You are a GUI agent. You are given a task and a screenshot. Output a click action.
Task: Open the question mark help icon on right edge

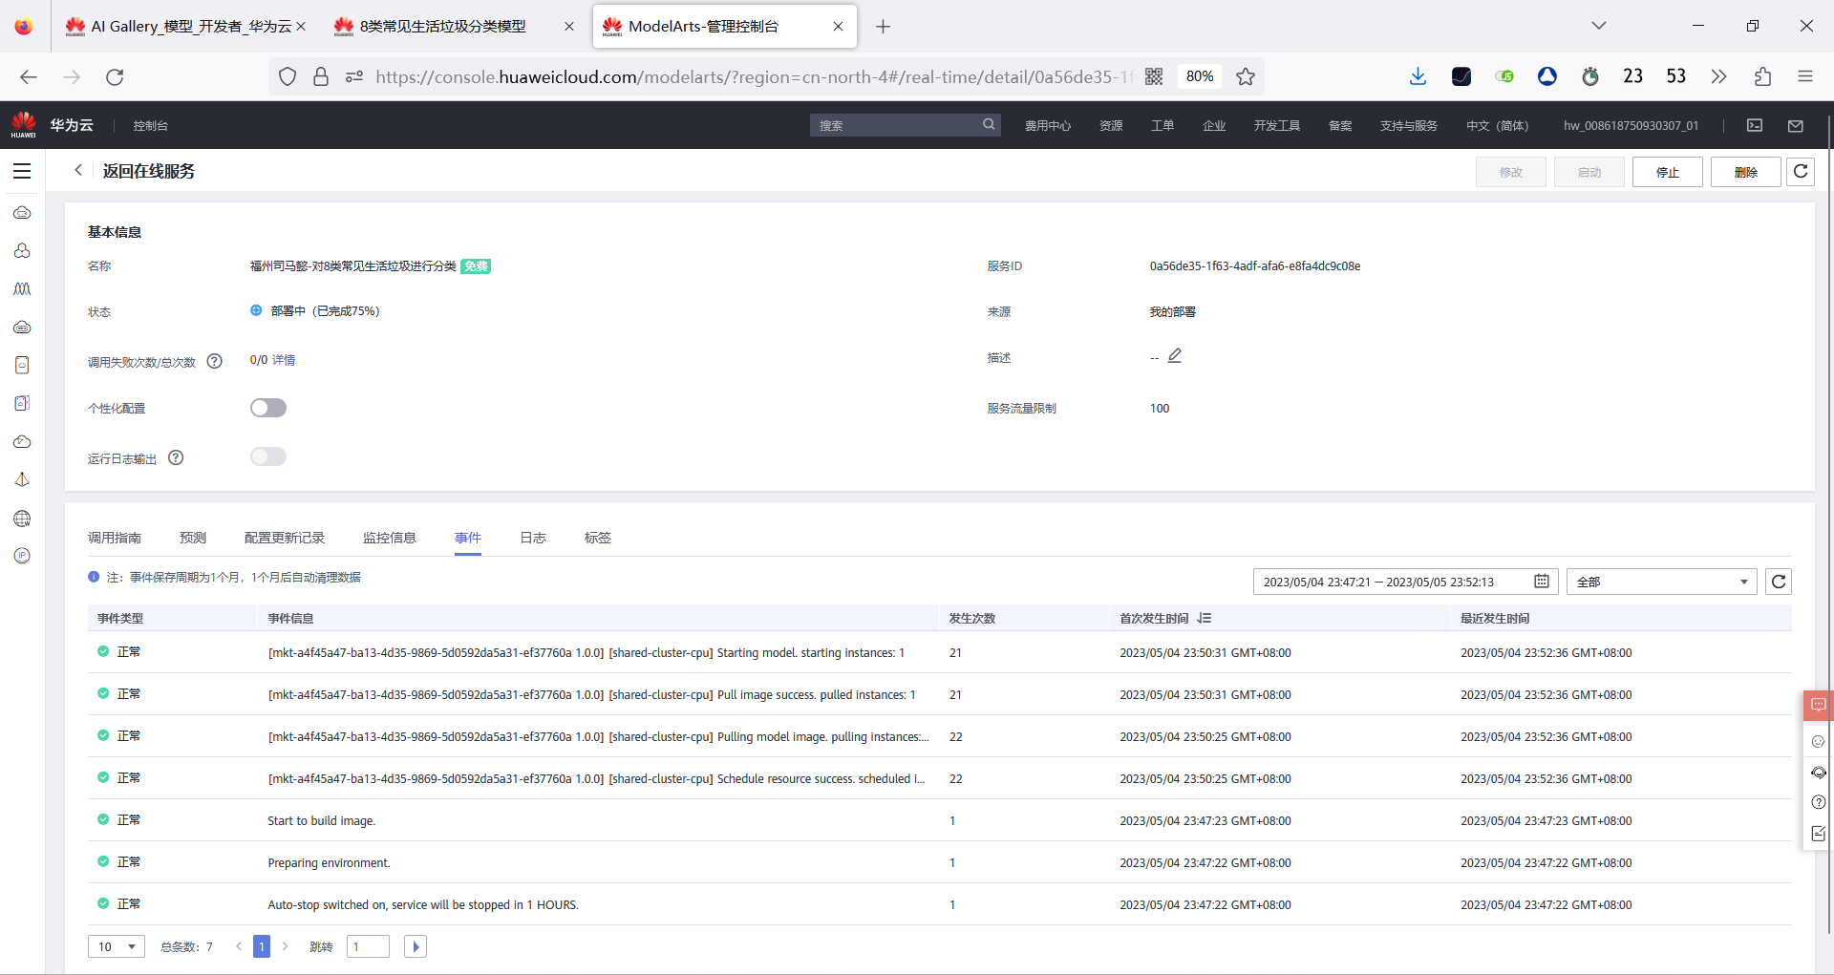[x=1819, y=802]
